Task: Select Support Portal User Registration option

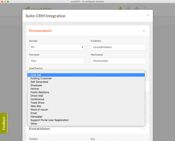Action: tap(86, 120)
